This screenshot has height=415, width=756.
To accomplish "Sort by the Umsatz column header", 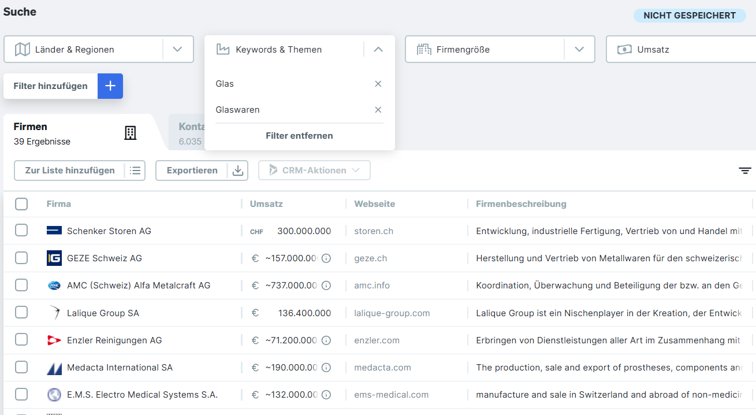I will pyautogui.click(x=266, y=204).
